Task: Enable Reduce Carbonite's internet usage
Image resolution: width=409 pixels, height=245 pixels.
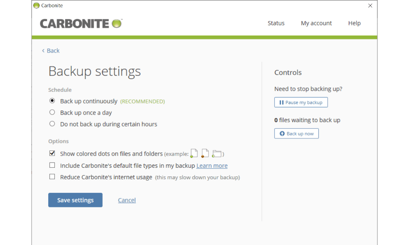Action: coord(52,177)
